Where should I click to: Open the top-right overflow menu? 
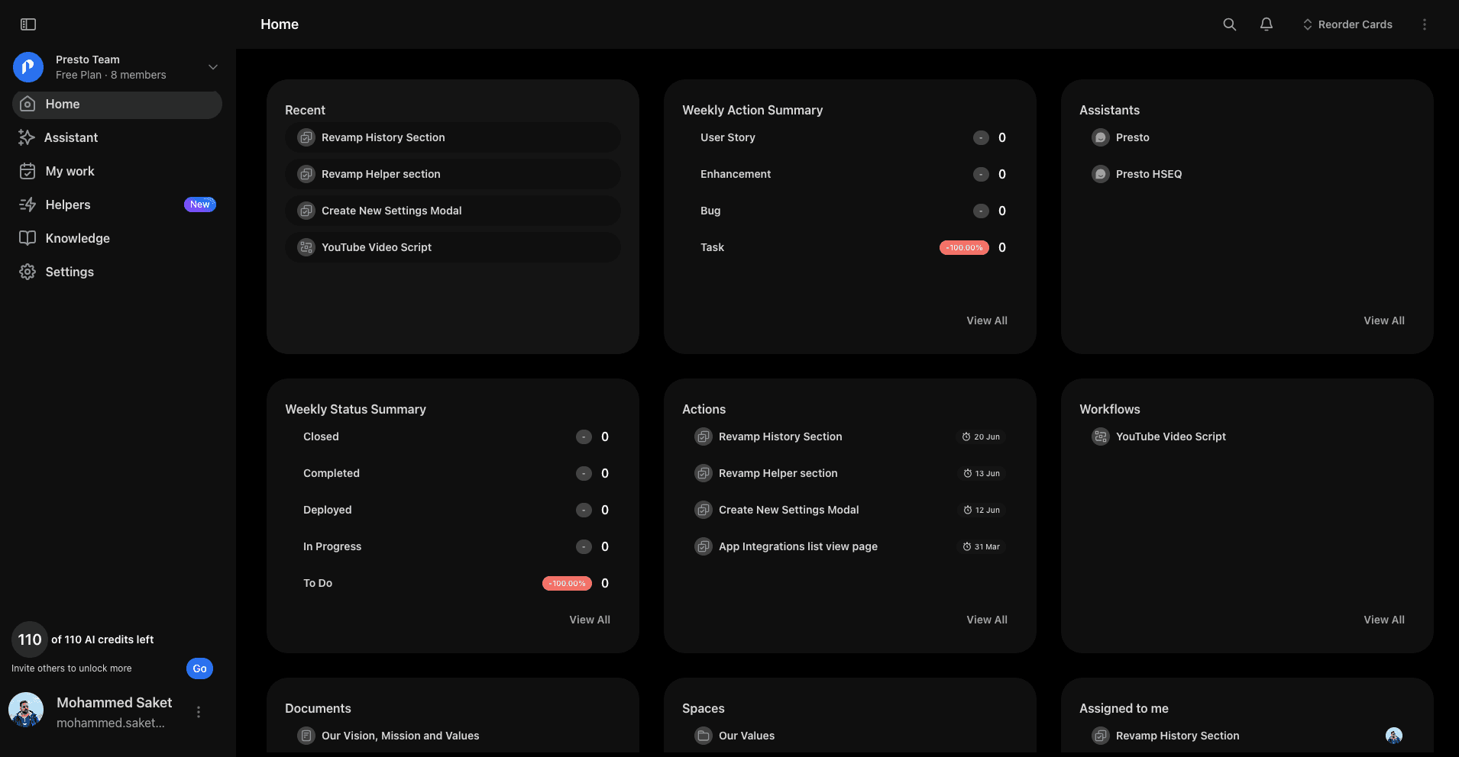coord(1424,24)
